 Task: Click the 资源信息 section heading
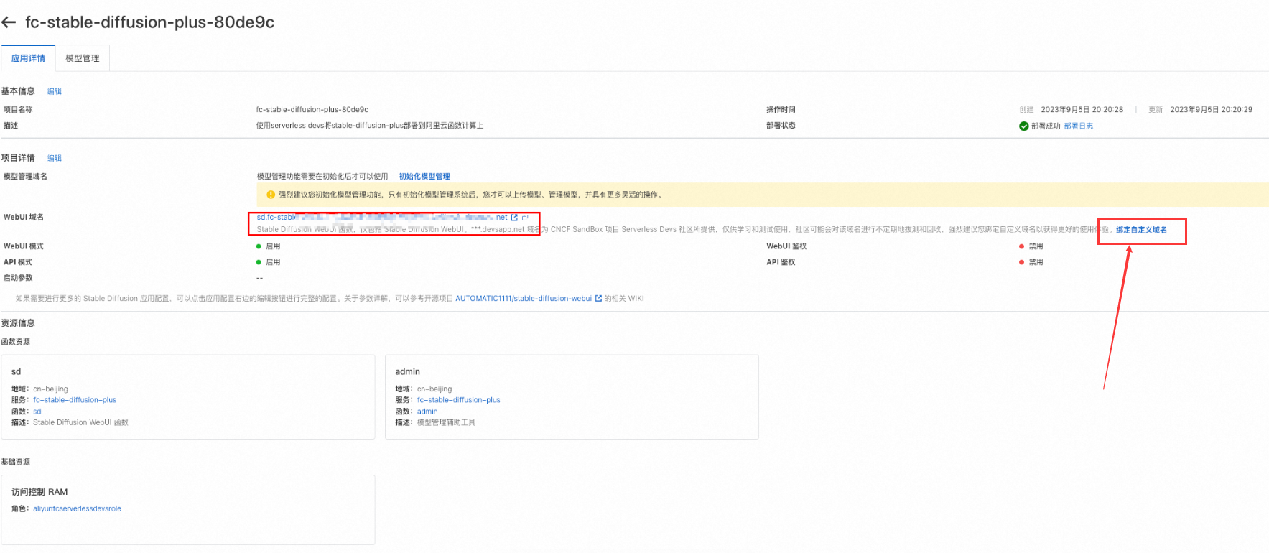18,323
